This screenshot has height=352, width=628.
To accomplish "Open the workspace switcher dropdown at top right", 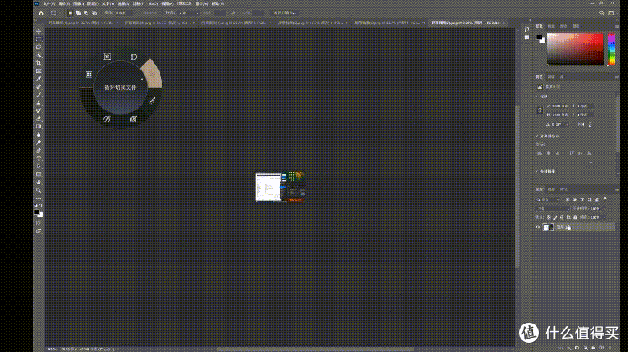I will click(611, 13).
